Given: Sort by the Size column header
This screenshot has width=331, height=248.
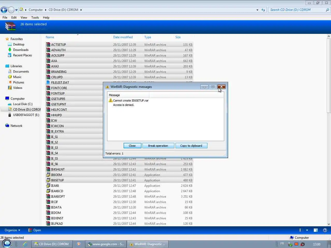Looking at the screenshot, I should [178, 37].
